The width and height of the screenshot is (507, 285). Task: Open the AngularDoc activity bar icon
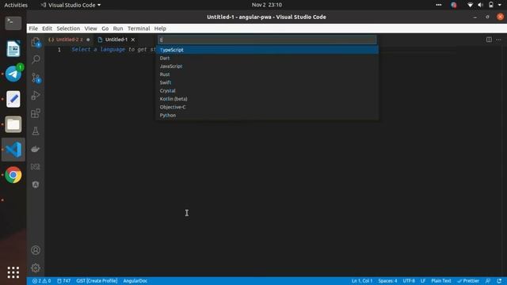[36, 184]
